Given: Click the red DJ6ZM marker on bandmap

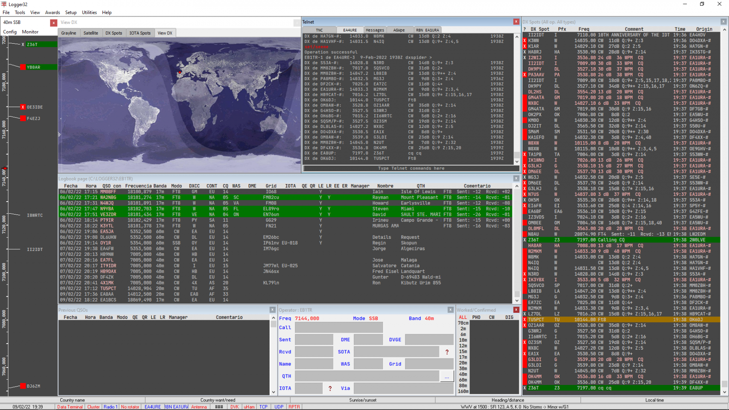Looking at the screenshot, I should pyautogui.click(x=23, y=386).
